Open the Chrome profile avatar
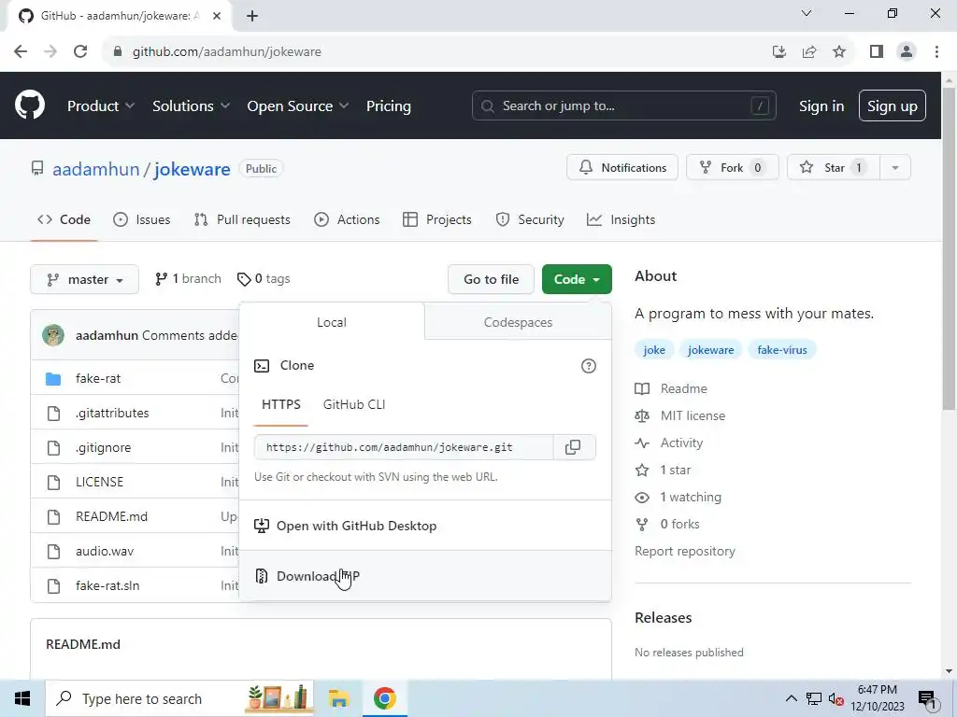 point(907,52)
